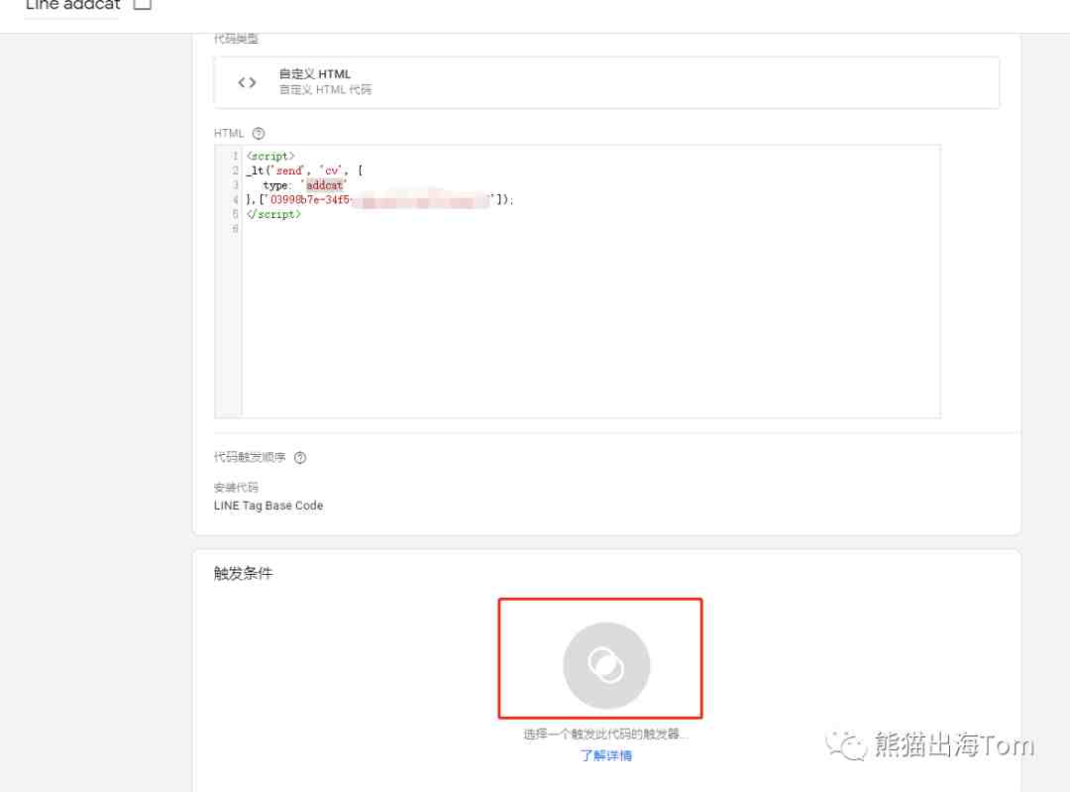
Task: Click the 03998b7e-34f5 tag ID string
Action: click(x=310, y=199)
